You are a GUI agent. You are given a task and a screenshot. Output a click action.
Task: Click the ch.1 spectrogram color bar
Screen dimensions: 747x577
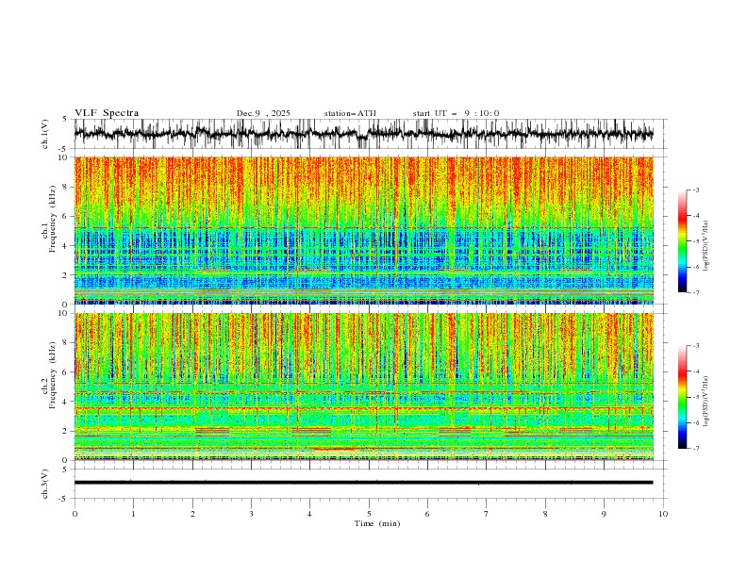coord(682,241)
